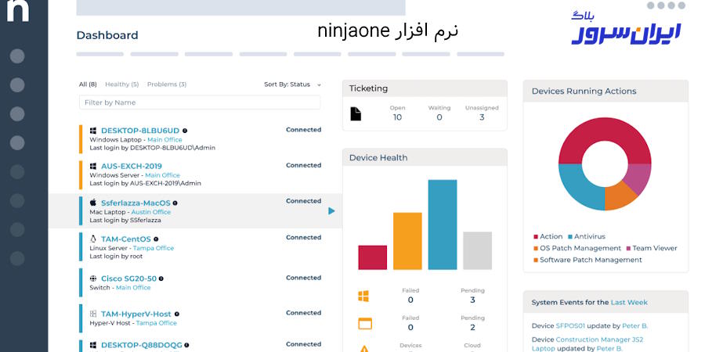Click Unassigned tickets count 3

482,117
